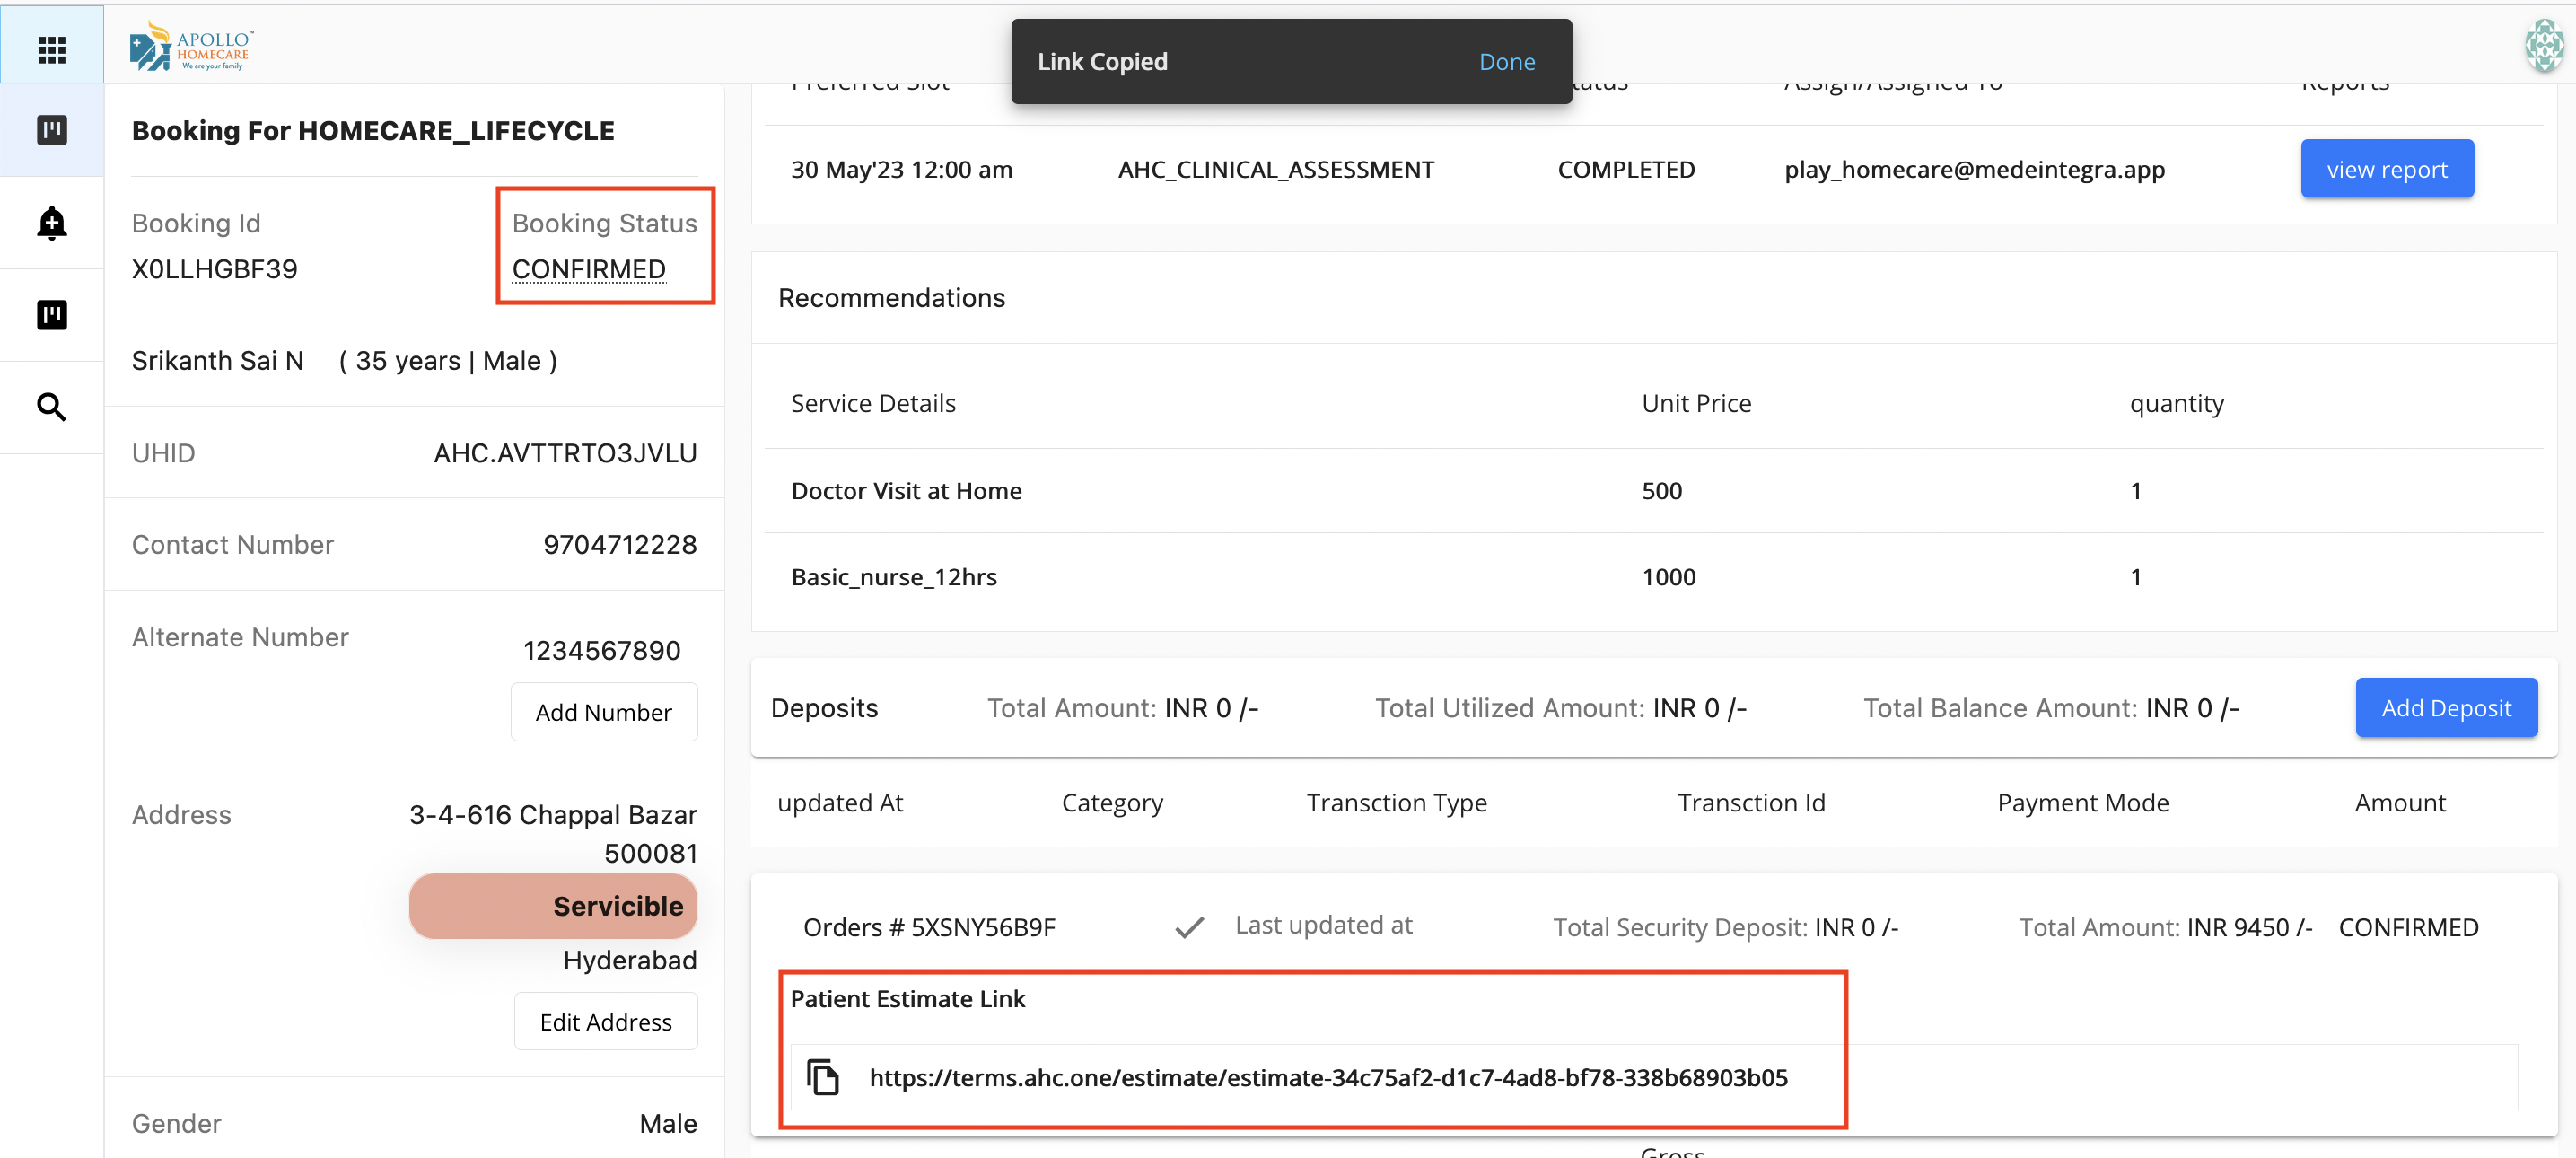Open search from the sidebar
This screenshot has height=1158, width=2576.
tap(51, 407)
